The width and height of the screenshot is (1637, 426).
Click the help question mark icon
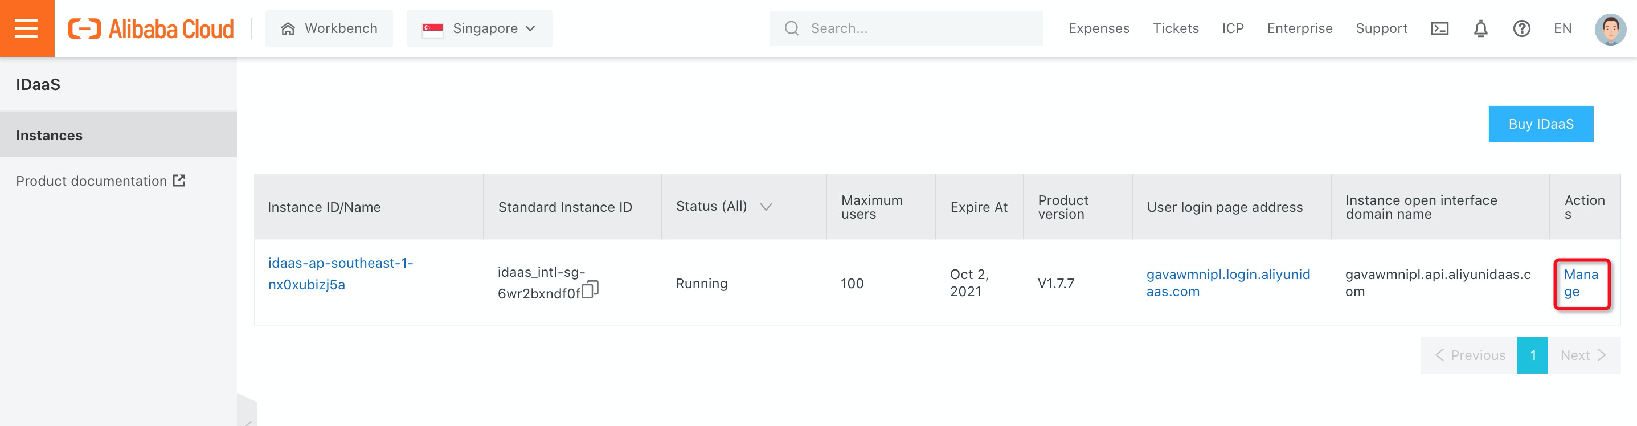(1521, 28)
